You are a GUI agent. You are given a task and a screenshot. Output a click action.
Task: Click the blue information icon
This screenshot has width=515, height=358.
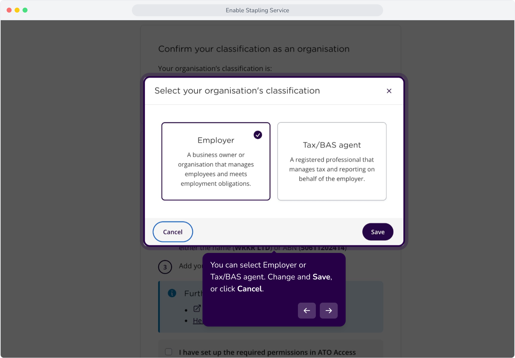(x=172, y=293)
